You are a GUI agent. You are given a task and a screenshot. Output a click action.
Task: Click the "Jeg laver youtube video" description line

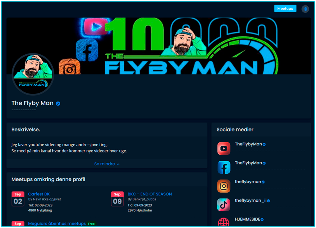pyautogui.click(x=59, y=145)
